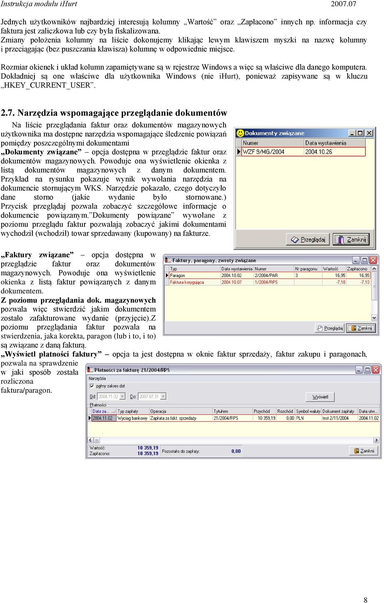Close the Dokumenty związane window with X
Viewport: 384px width, 603px height.
369,133
